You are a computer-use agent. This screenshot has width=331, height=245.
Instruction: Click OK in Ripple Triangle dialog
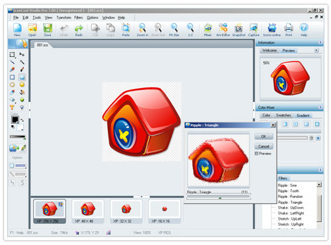coord(263,136)
